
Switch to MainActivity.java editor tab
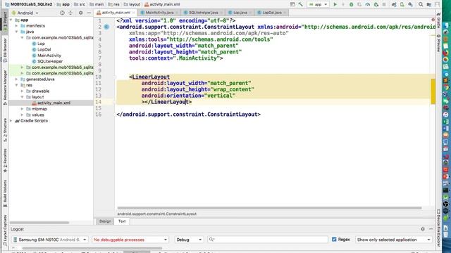[x=159, y=13]
